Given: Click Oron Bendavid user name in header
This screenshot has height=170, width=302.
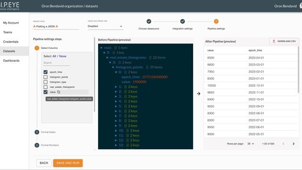Looking at the screenshot, I should pos(285,6).
